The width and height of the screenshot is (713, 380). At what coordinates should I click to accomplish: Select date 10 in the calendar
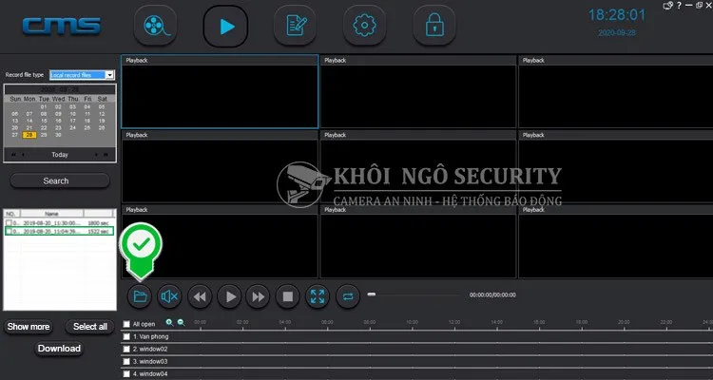click(x=73, y=114)
